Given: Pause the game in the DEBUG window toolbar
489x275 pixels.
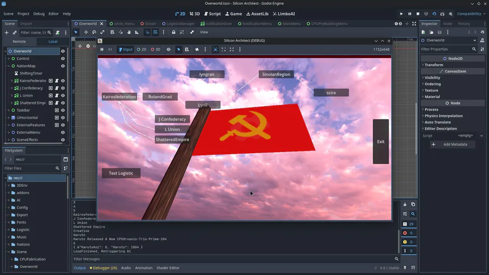Looking at the screenshot, I should tap(102, 49).
